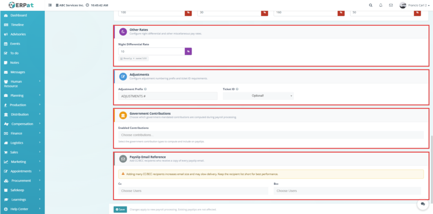Viewport: 433px width, 214px height.
Task: Toggle the sidebar hamburger menu icon
Action: point(50,5)
